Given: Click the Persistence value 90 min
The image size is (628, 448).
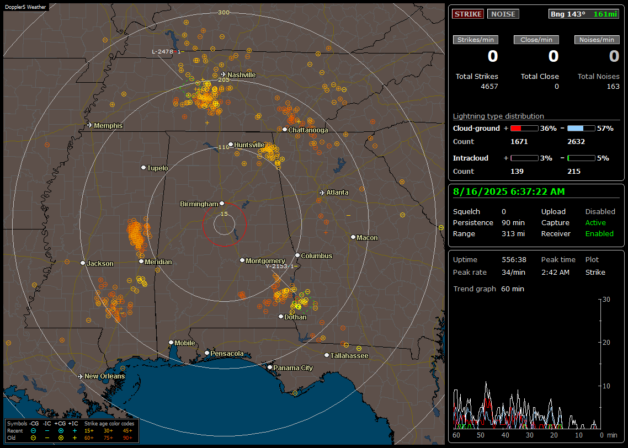Looking at the screenshot, I should click(513, 222).
